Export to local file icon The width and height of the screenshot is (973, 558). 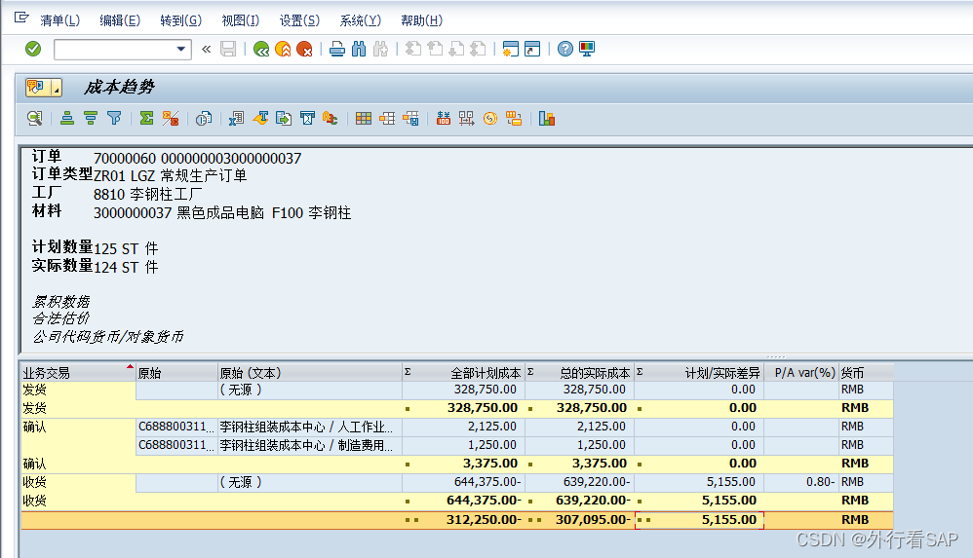pyautogui.click(x=284, y=119)
